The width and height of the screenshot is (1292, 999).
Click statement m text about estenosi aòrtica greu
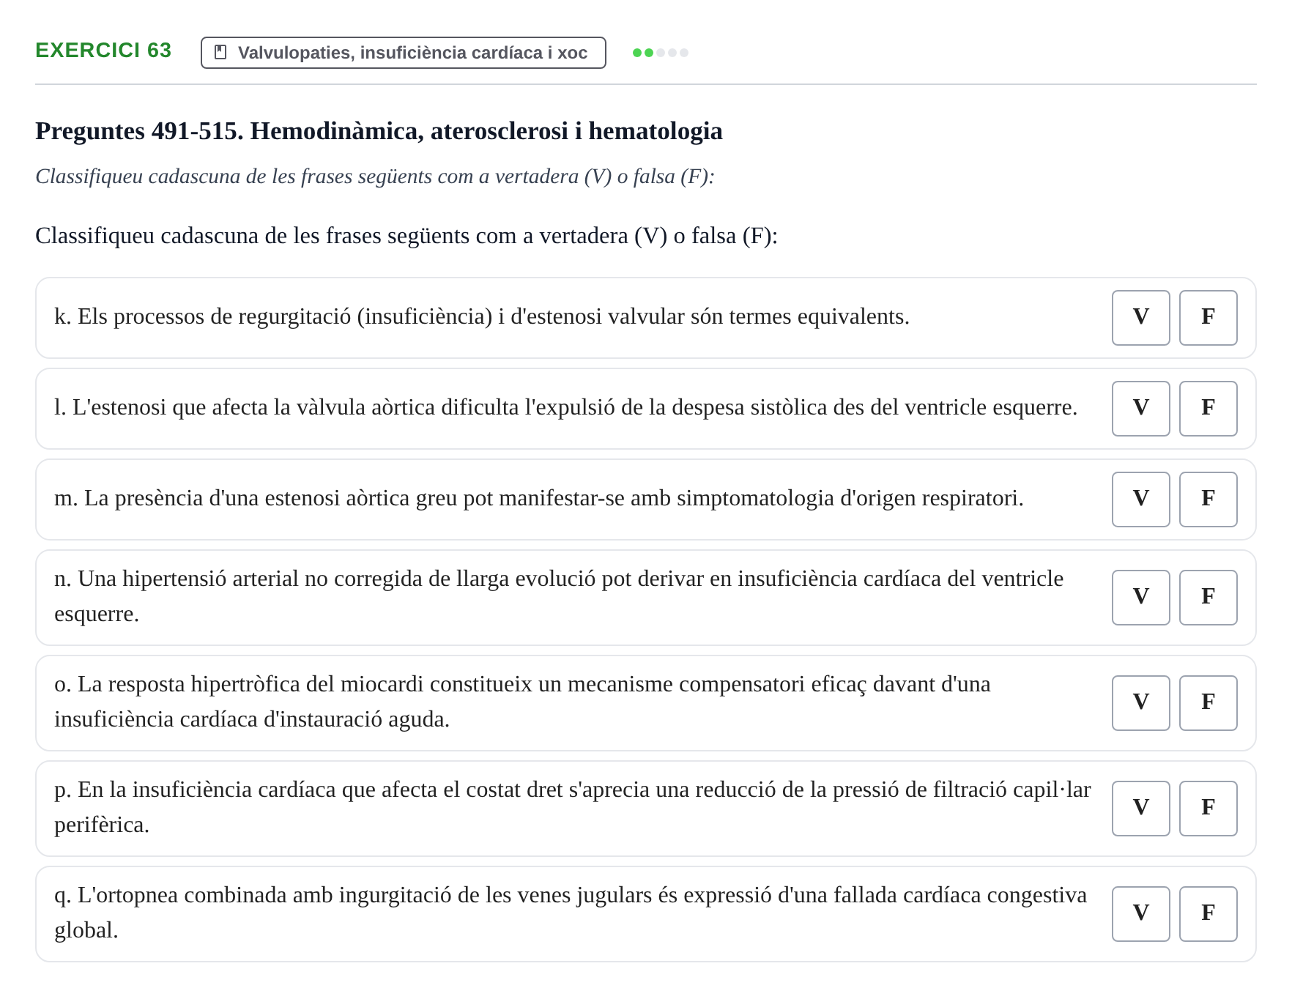(539, 498)
